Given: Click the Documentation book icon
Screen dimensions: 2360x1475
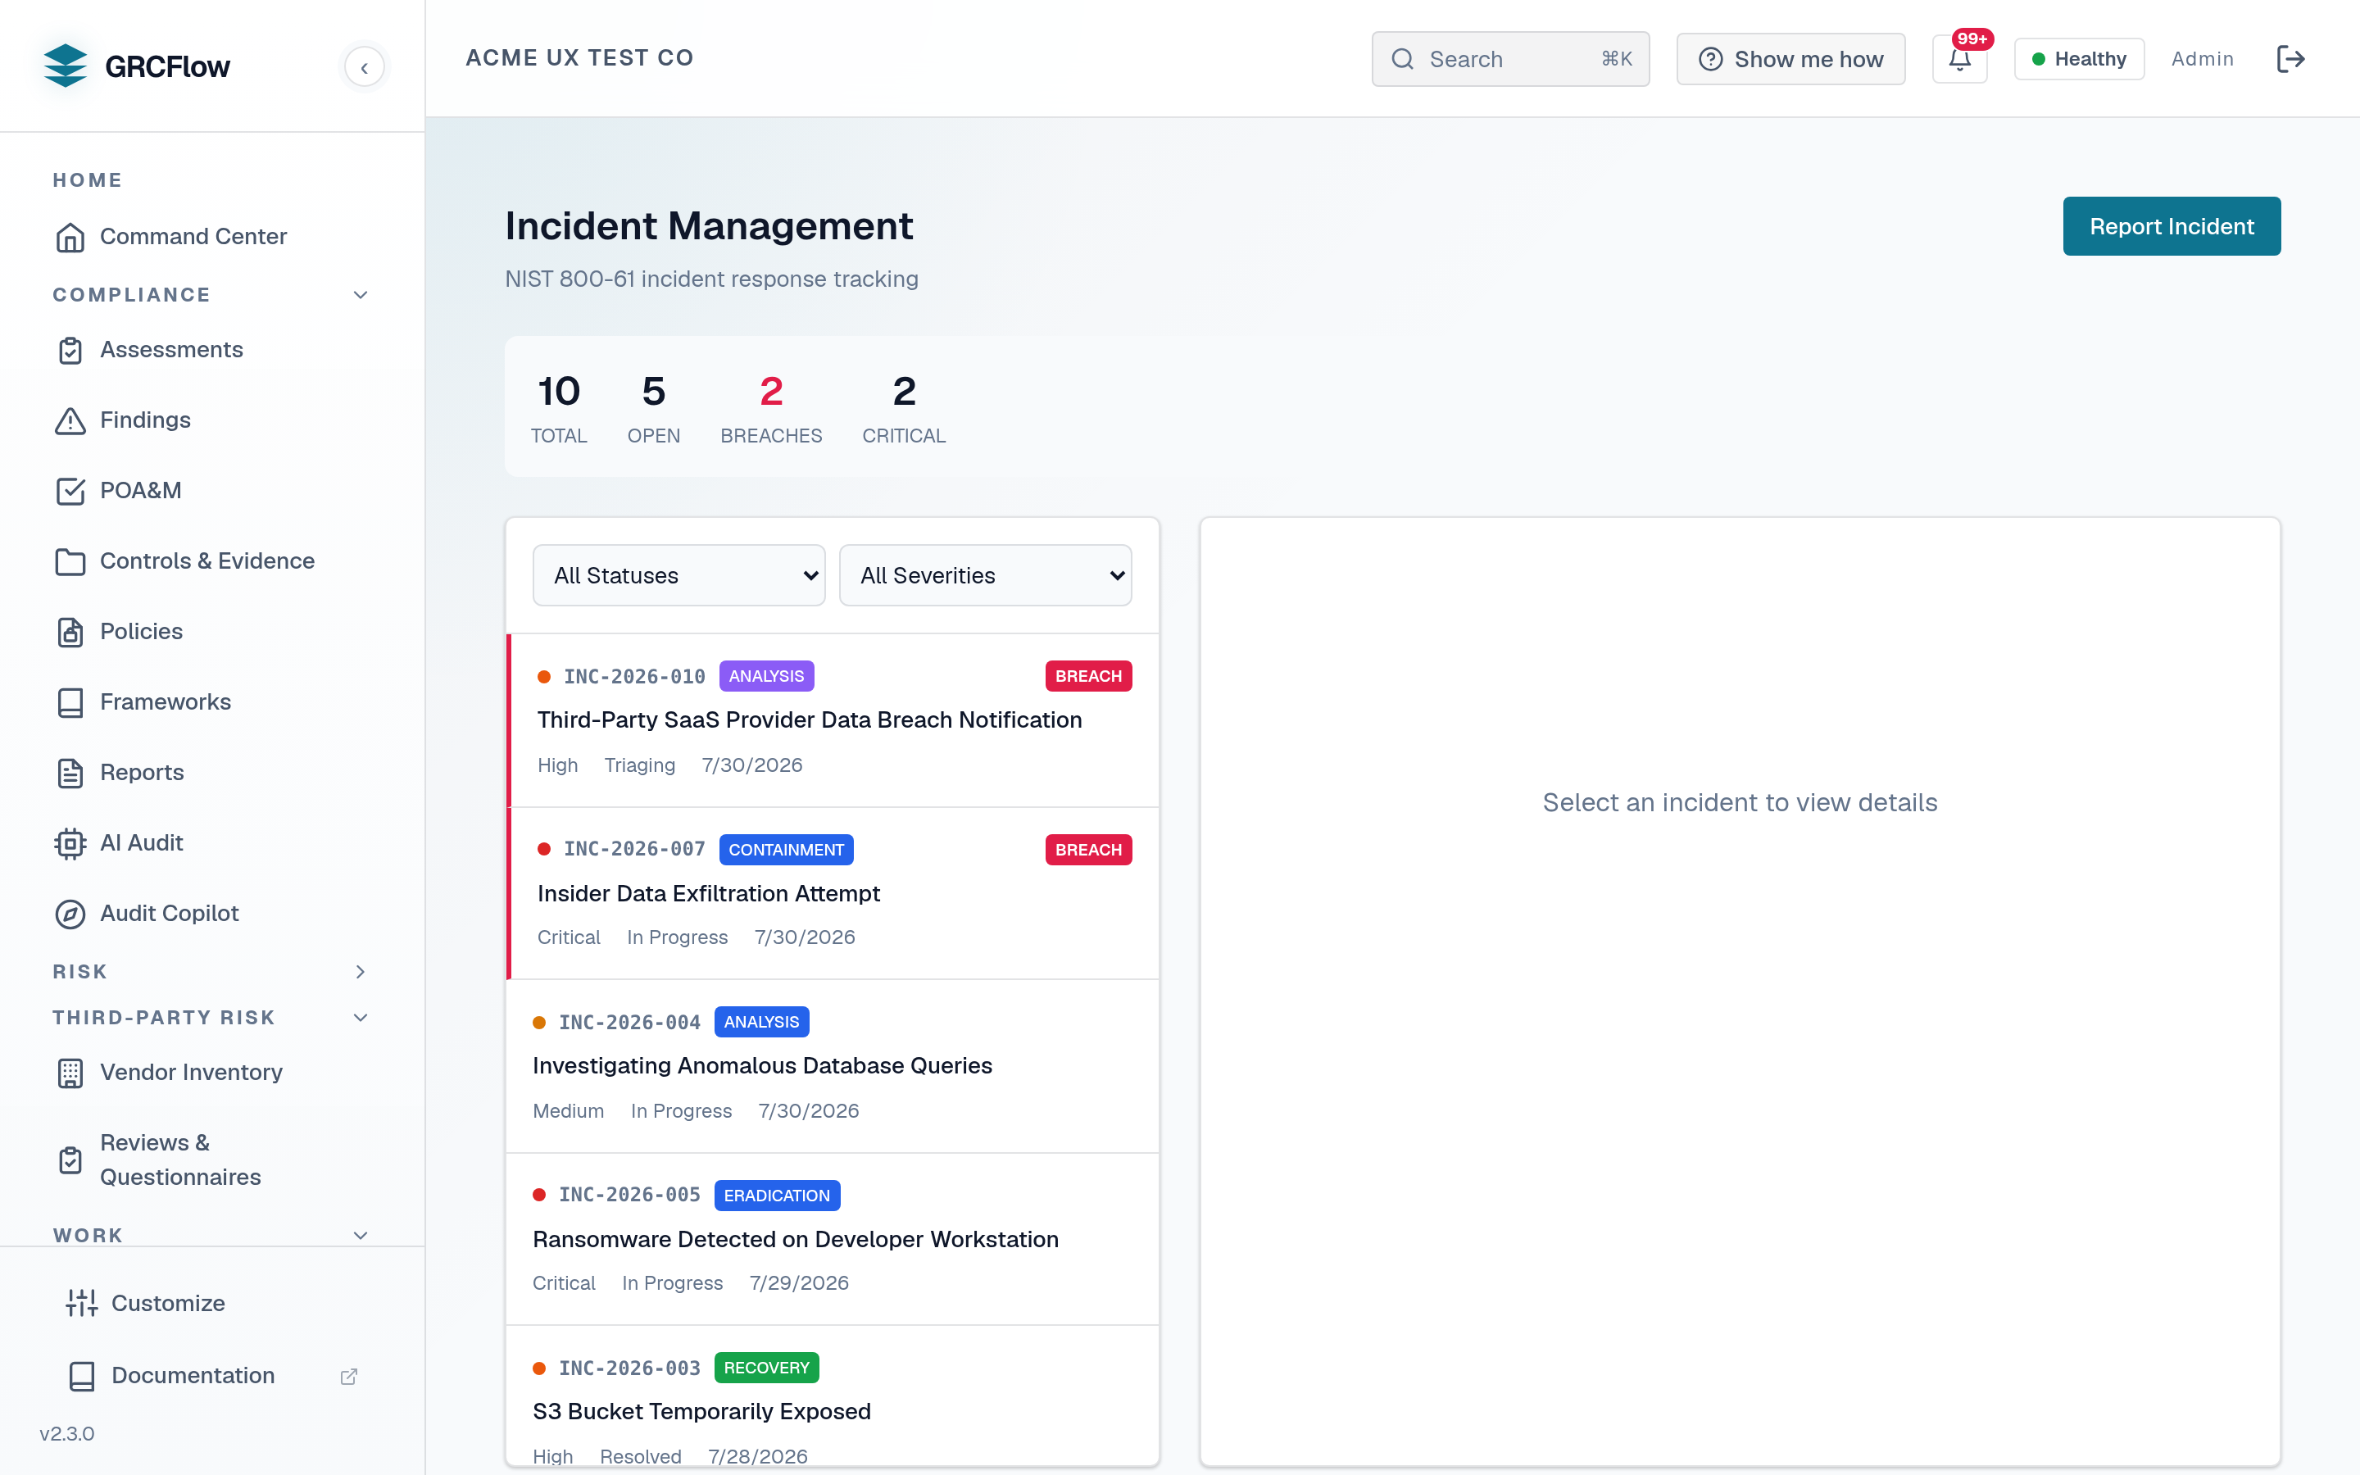Looking at the screenshot, I should (82, 1376).
